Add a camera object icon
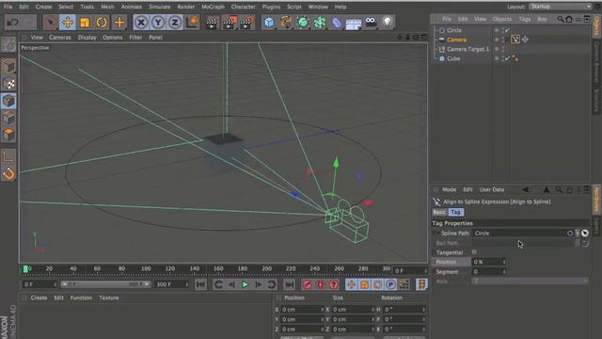The image size is (602, 339). pos(371,22)
